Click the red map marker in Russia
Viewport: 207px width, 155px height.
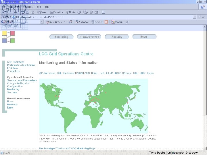[x=106, y=92]
